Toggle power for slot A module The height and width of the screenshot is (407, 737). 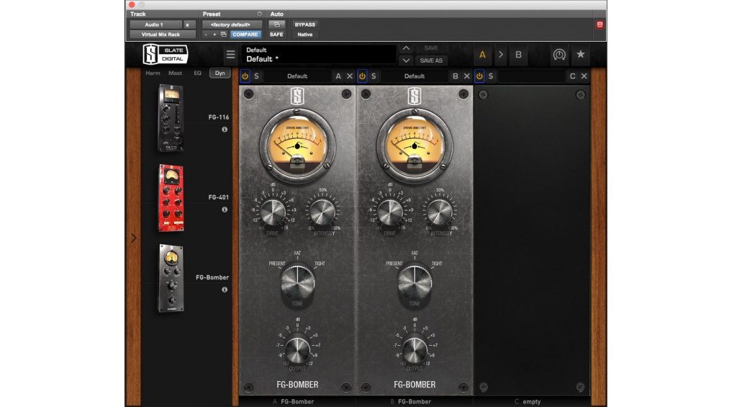[245, 76]
